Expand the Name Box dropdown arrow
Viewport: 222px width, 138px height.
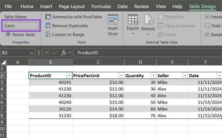(x=32, y=53)
